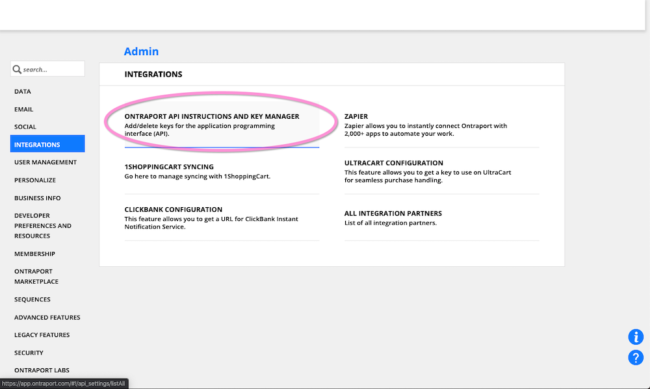Viewport: 650px width, 389px height.
Task: Open UltraCart Configuration
Action: click(x=393, y=163)
